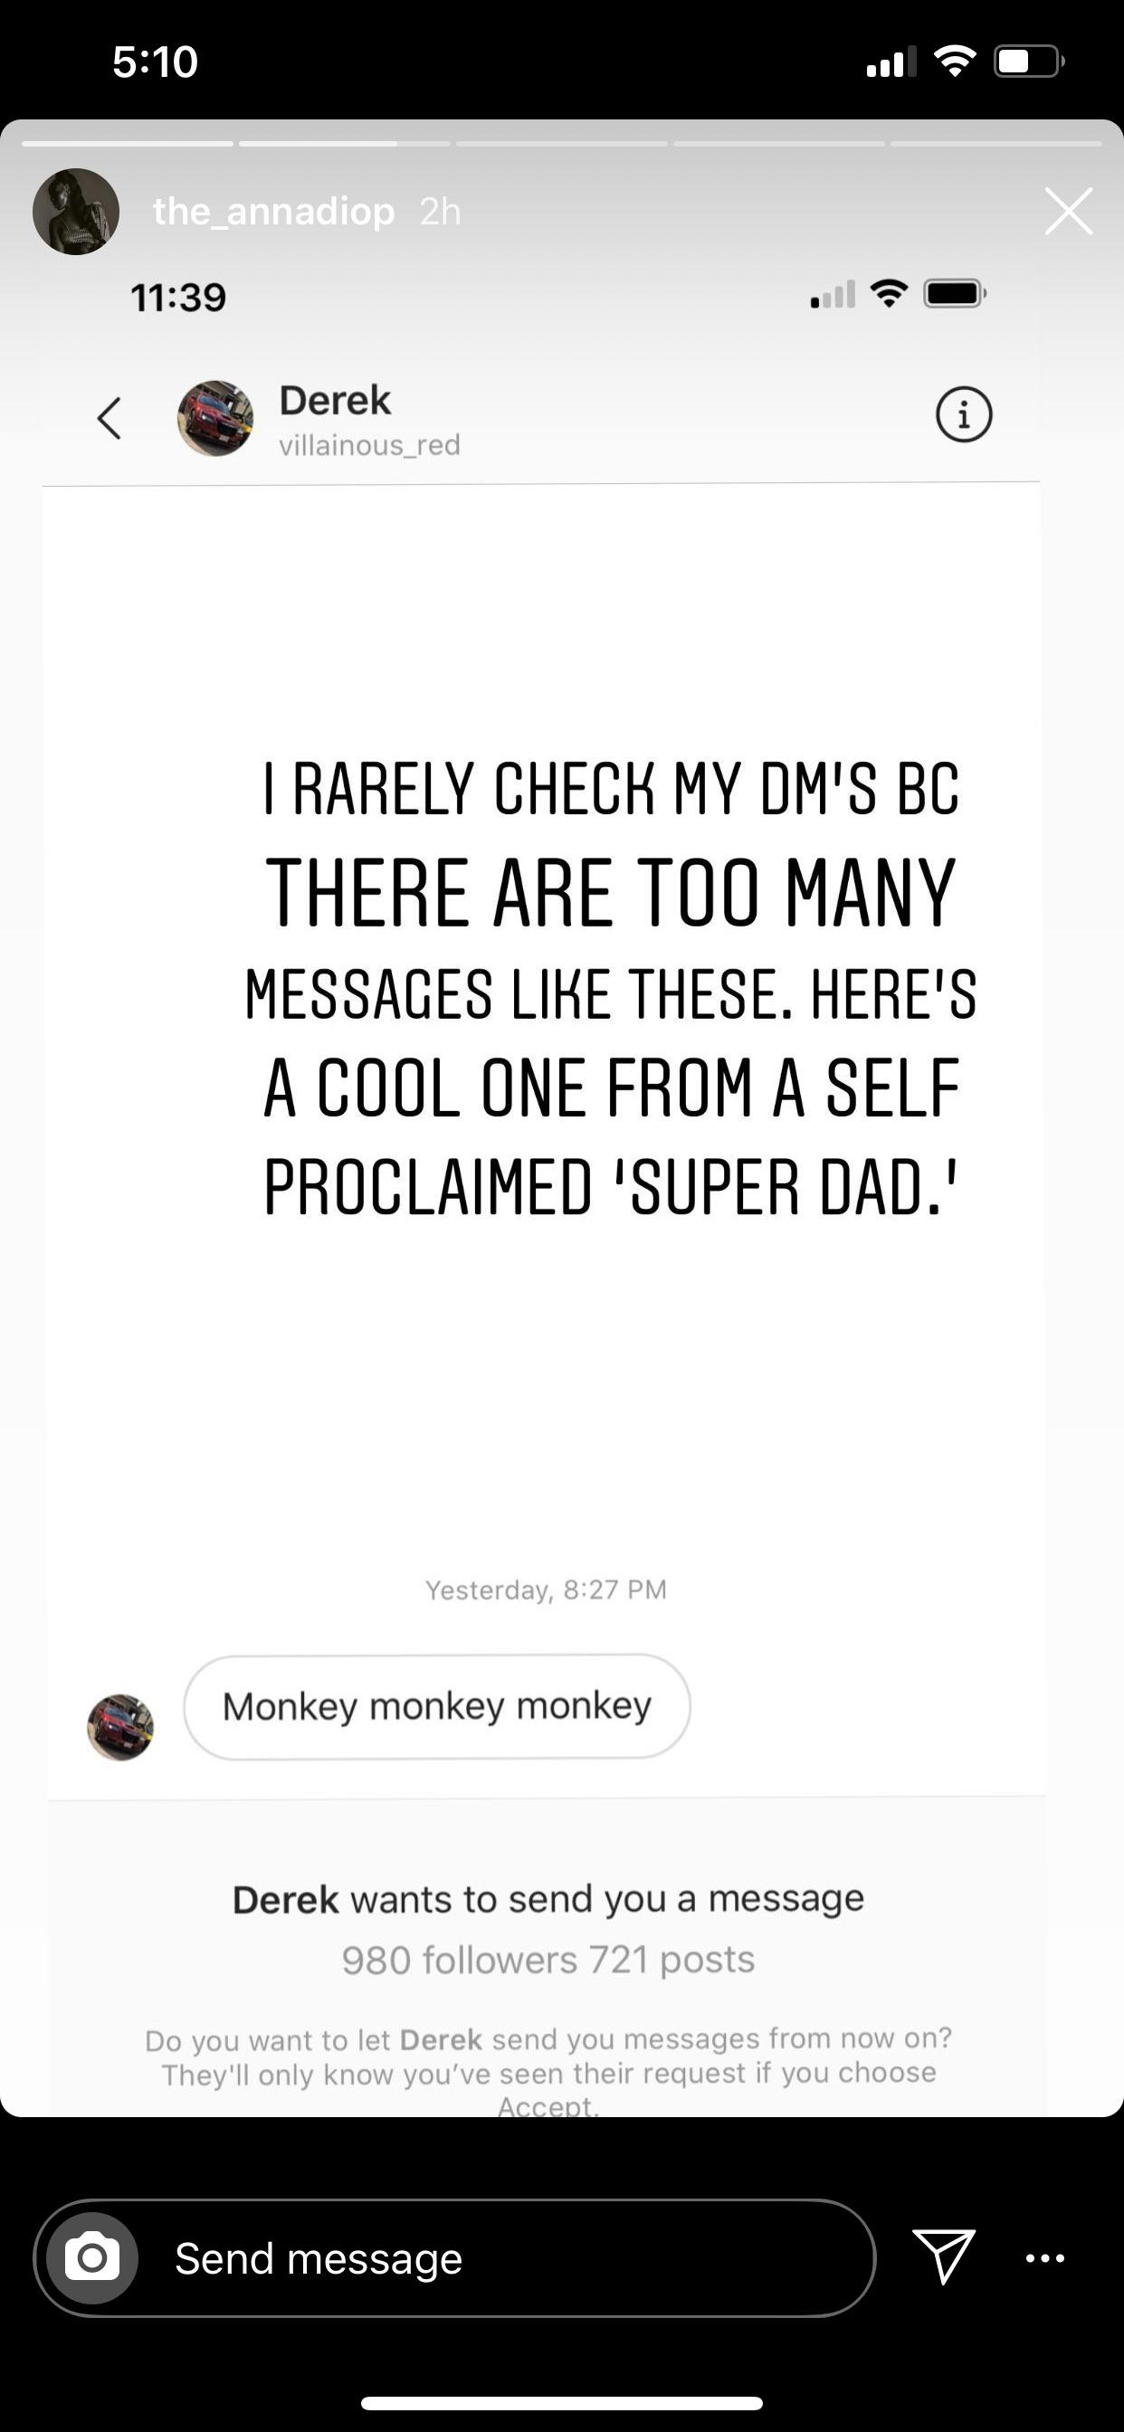Jump to the first story progress segment
Image resolution: width=1124 pixels, height=2432 pixels.
click(128, 144)
